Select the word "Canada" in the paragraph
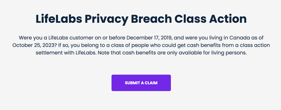Viewport: 281px width, 110px height. (x=238, y=38)
